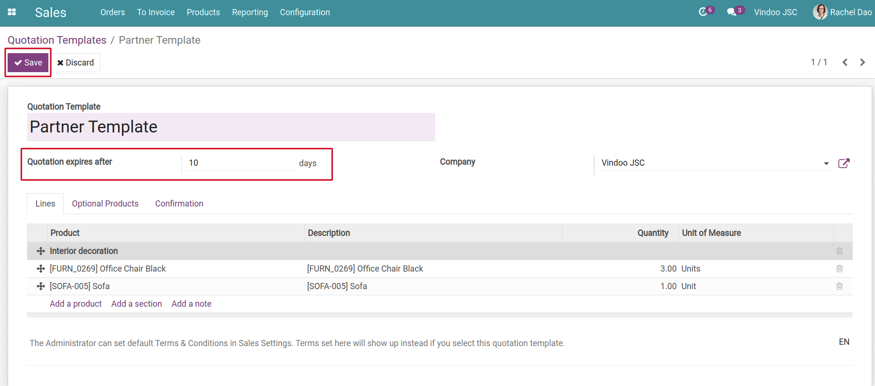Select product cell '[FURN_0269] Office Chair Black'

pyautogui.click(x=176, y=269)
